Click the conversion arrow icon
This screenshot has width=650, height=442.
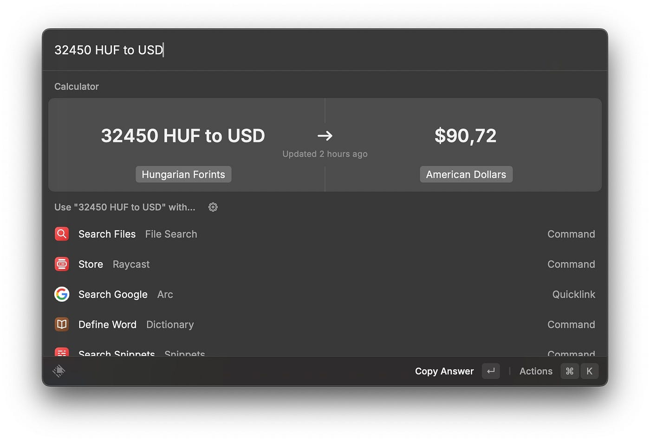(x=325, y=136)
